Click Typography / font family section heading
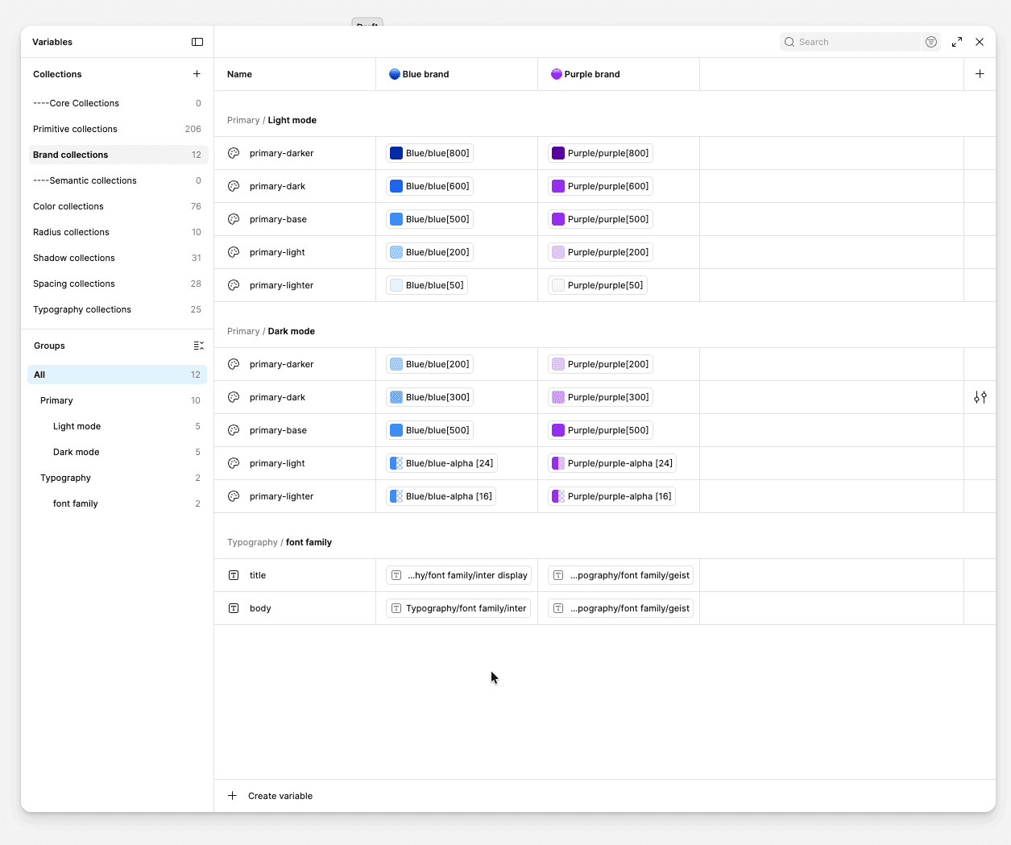Image resolution: width=1011 pixels, height=845 pixels. 280,542
